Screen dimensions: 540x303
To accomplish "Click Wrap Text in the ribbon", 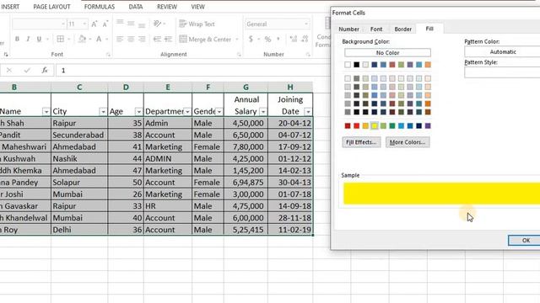I will click(x=197, y=24).
